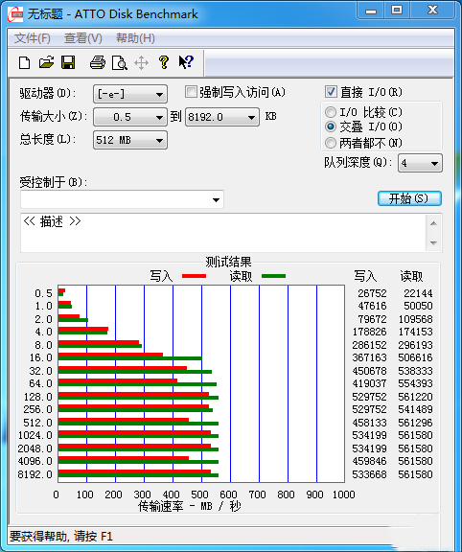Maximize the ATTO Disk Benchmark window
This screenshot has width=462, height=552.
(x=397, y=11)
